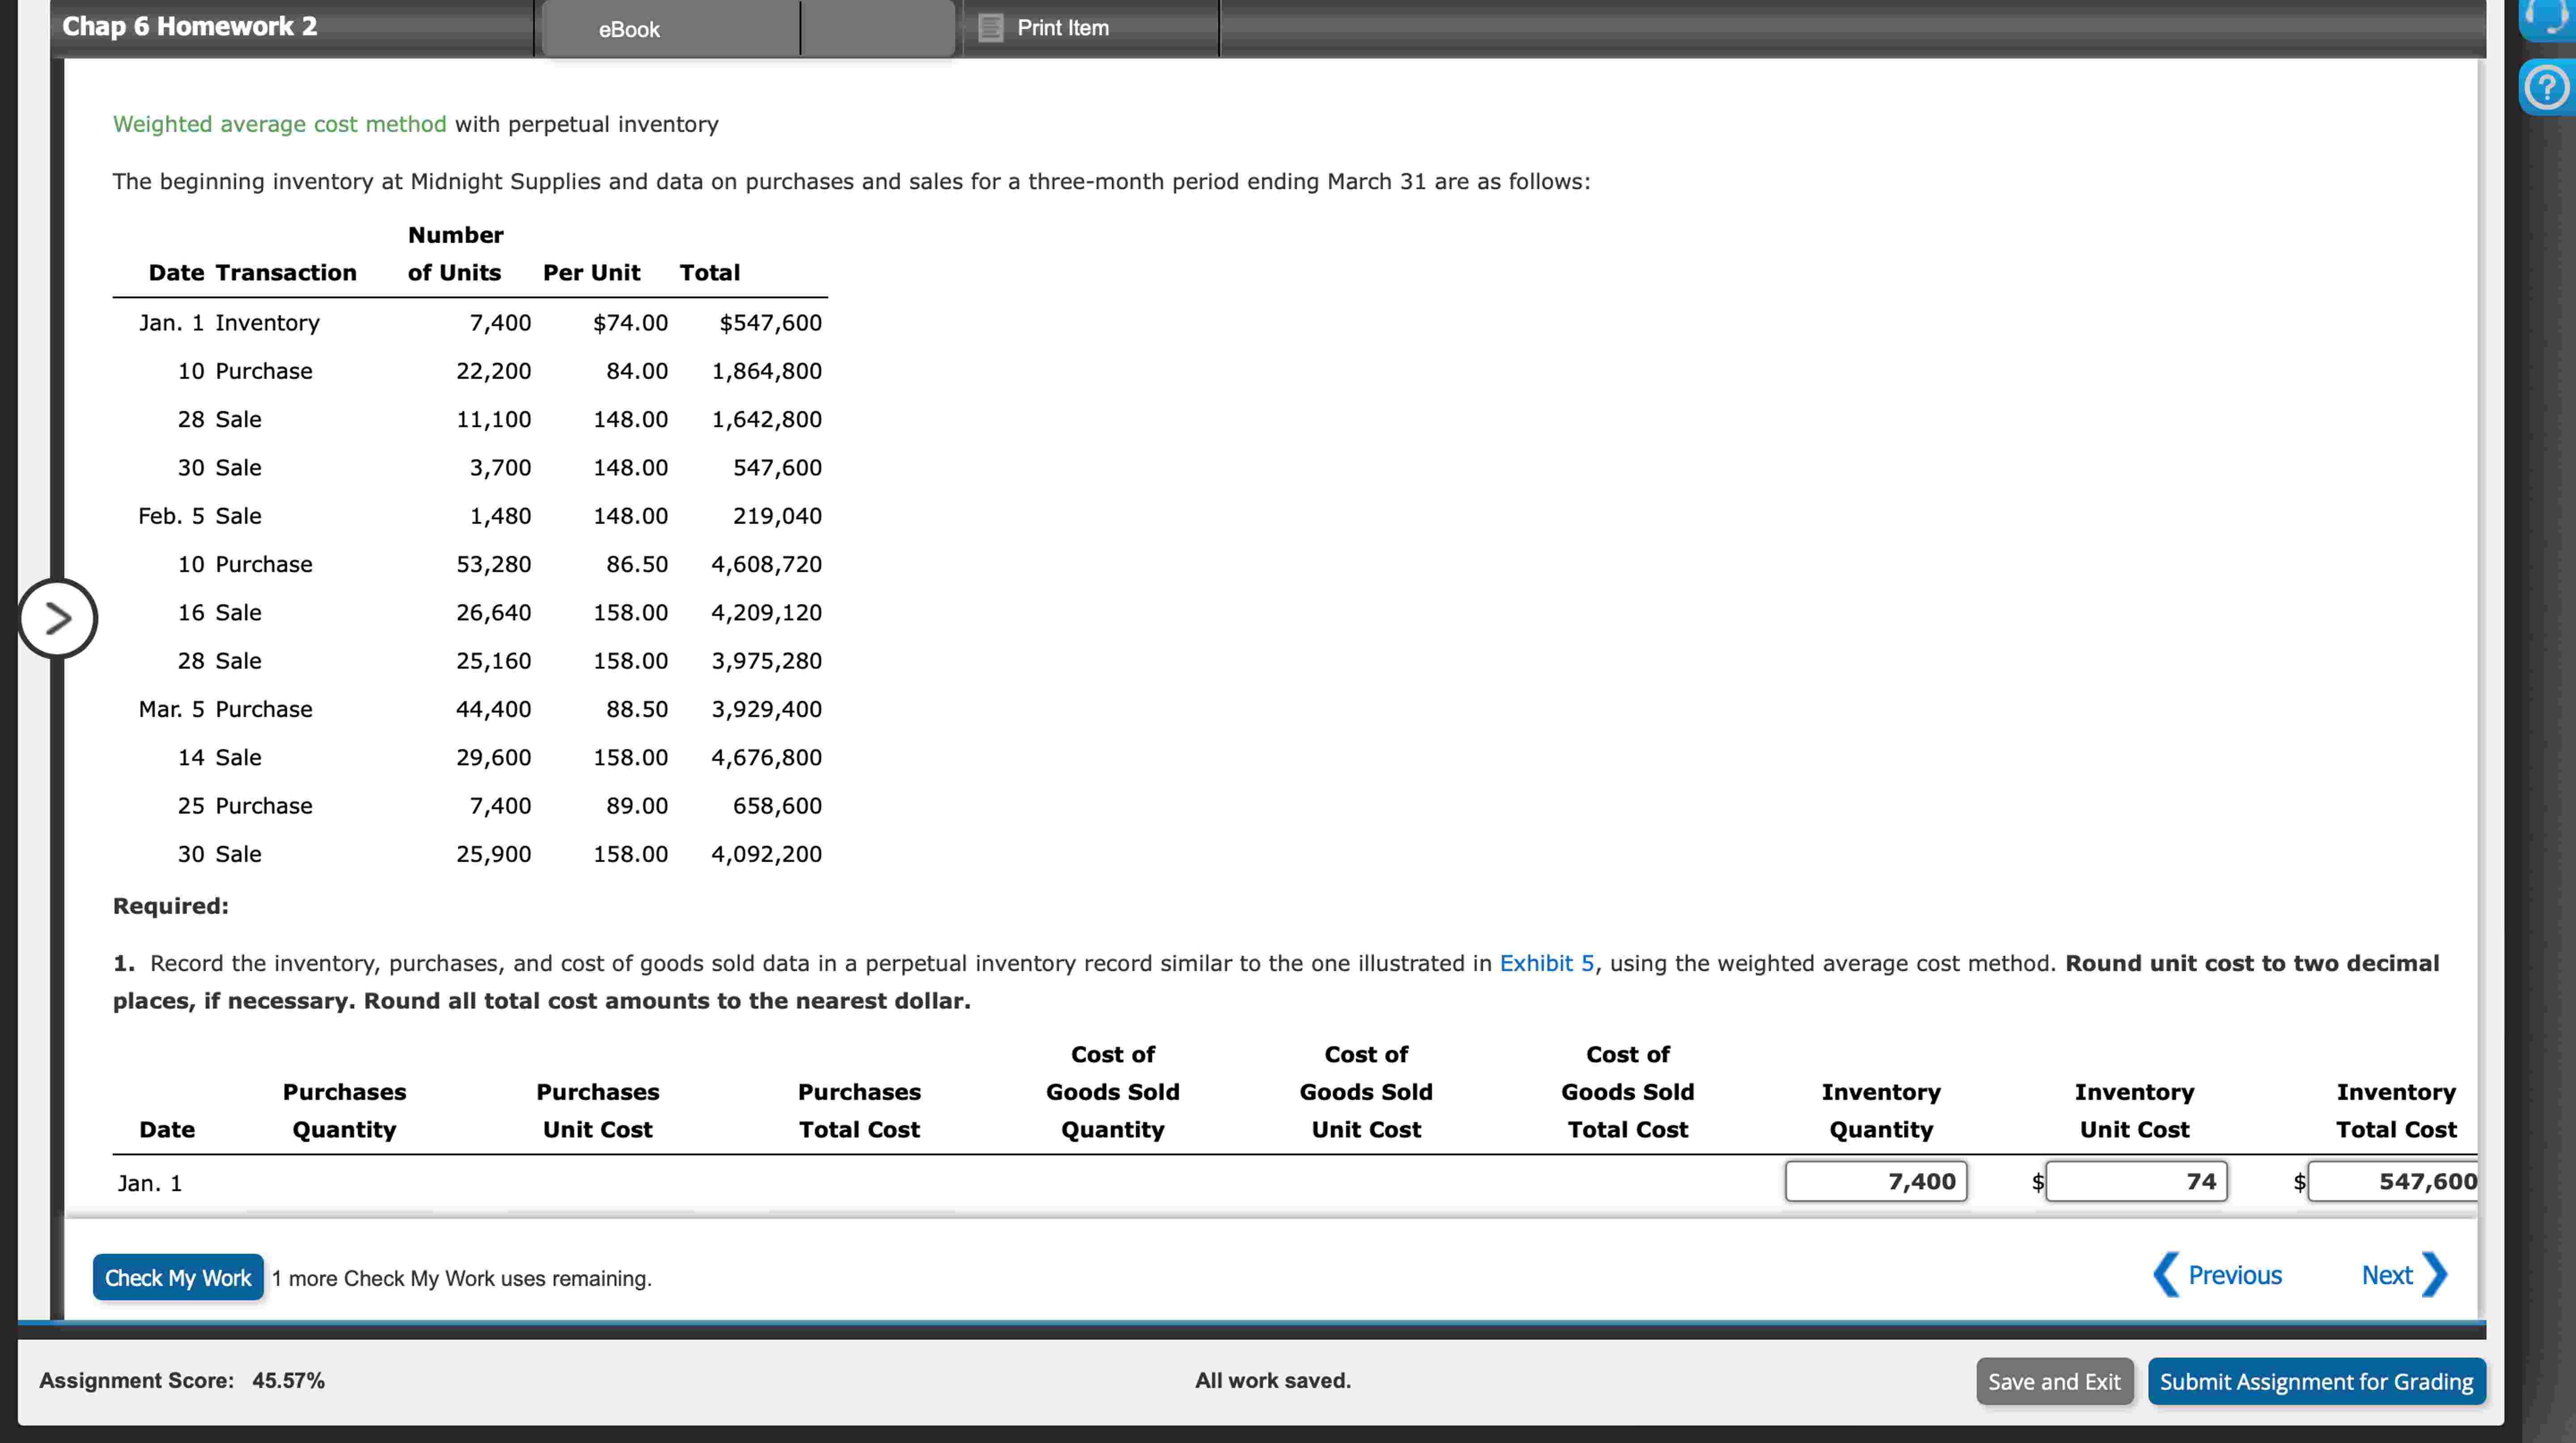Image resolution: width=2576 pixels, height=1443 pixels.
Task: Click the Assignment Score 45.57% text
Action: tap(182, 1380)
